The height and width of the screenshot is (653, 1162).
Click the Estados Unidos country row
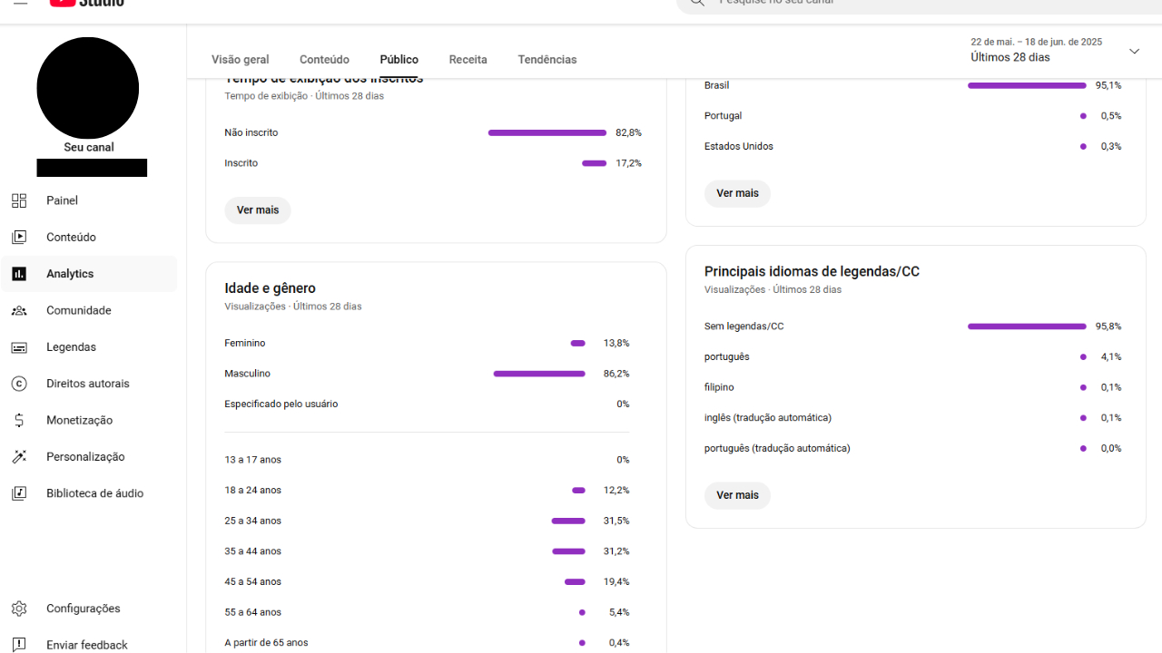tap(912, 146)
